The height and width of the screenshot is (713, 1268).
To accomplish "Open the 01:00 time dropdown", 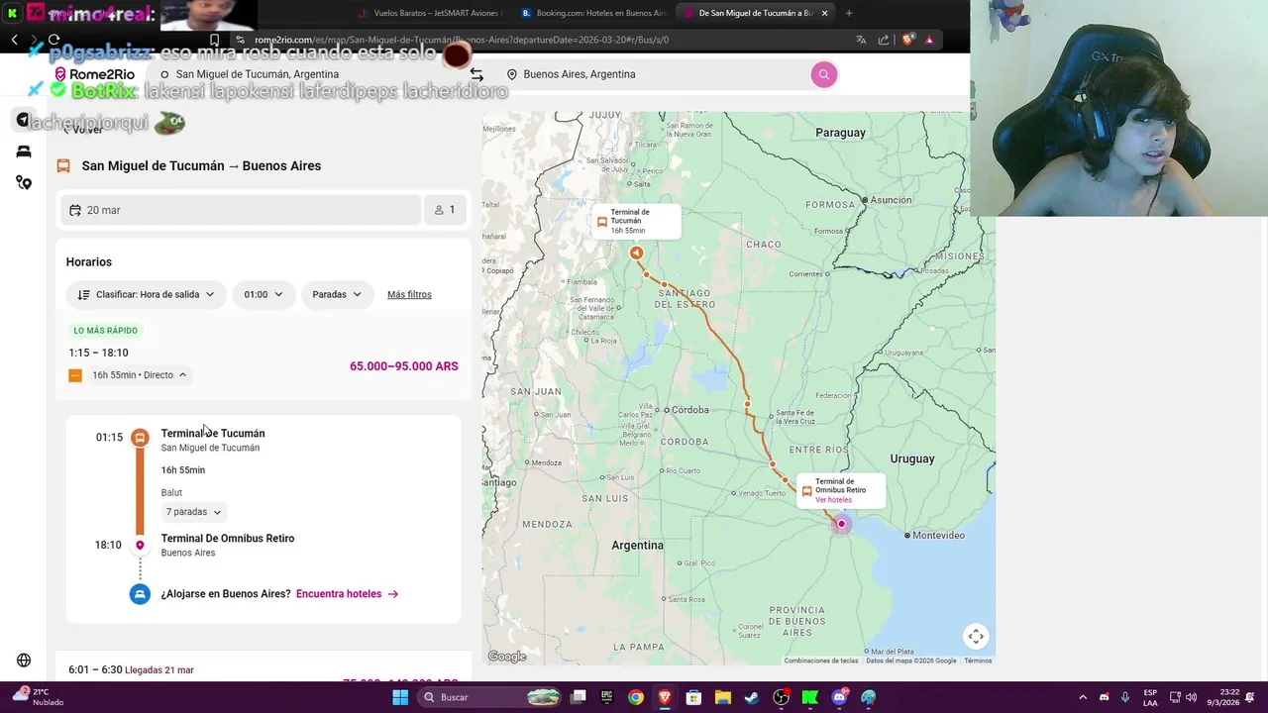I will coord(264,294).
